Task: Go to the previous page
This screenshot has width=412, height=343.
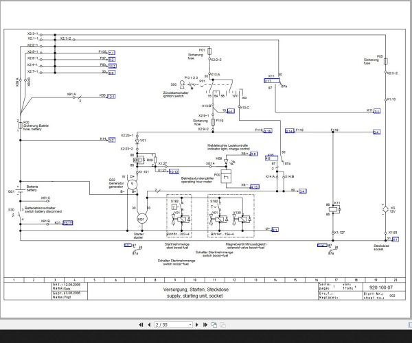Action: coord(149,324)
